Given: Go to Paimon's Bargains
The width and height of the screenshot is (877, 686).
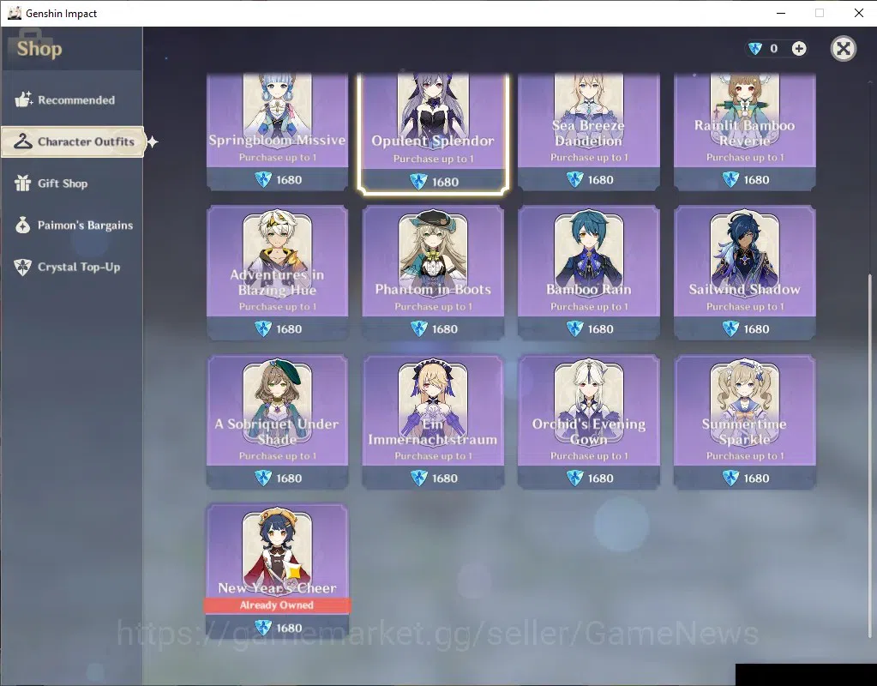Looking at the screenshot, I should (x=74, y=225).
